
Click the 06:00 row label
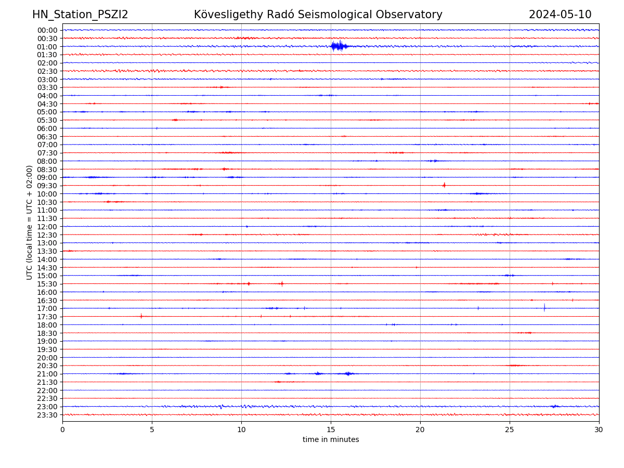(x=47, y=128)
